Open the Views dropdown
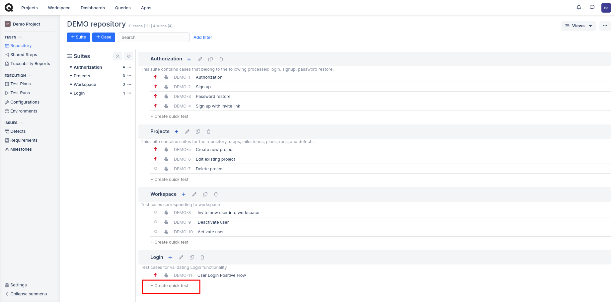615x302 pixels. 578,26
